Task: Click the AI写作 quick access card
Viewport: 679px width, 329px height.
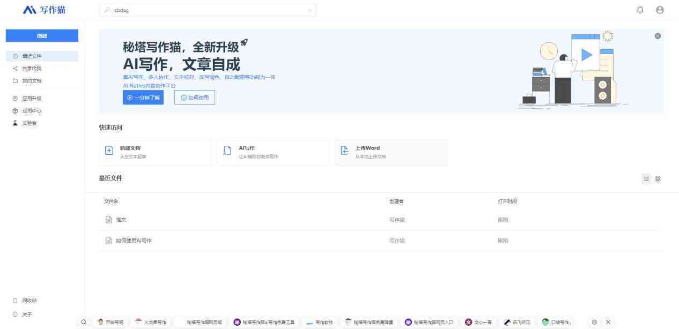Action: click(273, 152)
